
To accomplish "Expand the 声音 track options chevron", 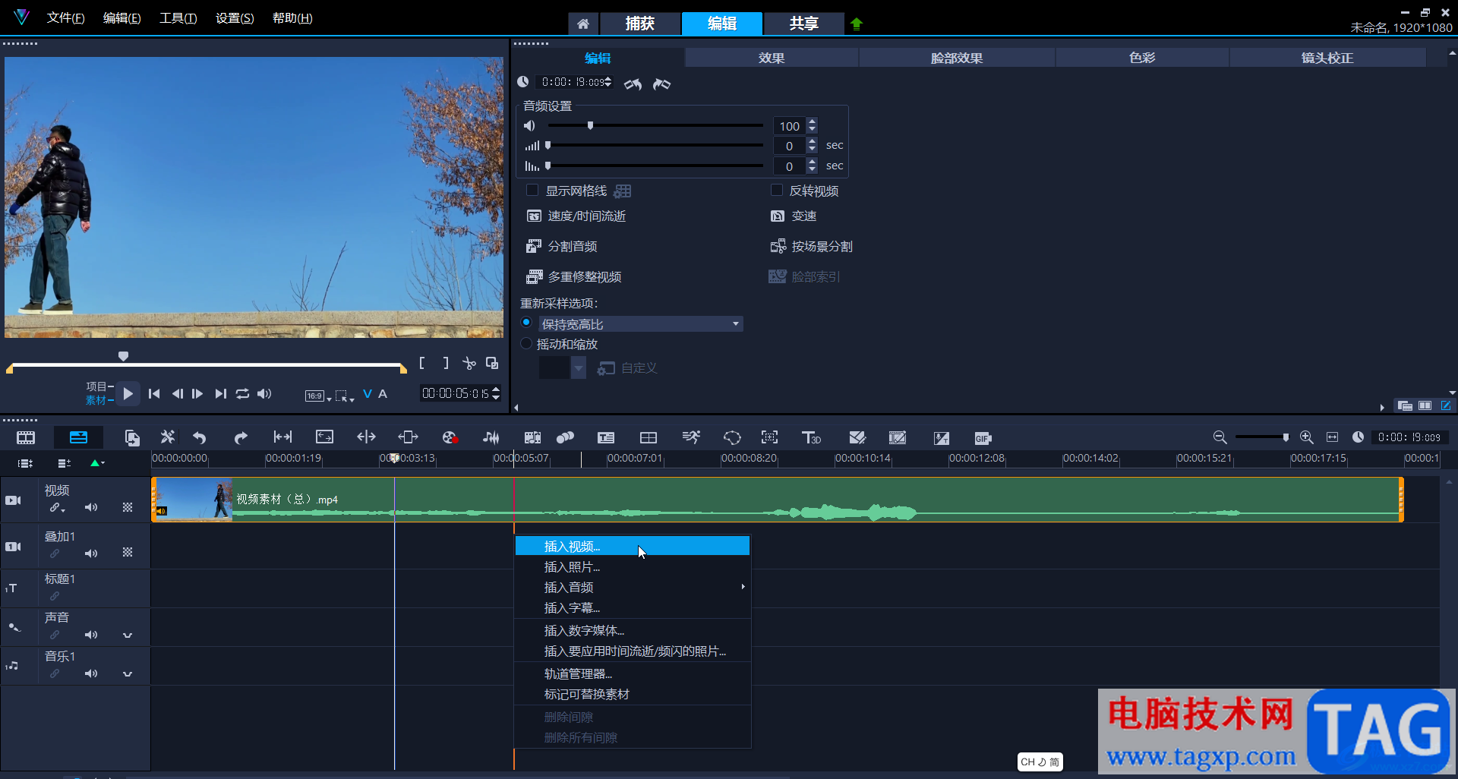I will coord(128,635).
